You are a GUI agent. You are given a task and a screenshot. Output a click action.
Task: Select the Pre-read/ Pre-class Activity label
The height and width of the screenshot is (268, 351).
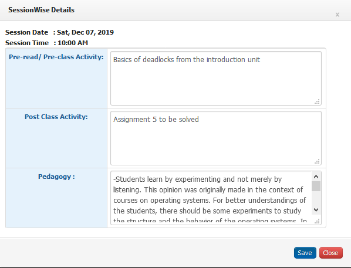56,57
